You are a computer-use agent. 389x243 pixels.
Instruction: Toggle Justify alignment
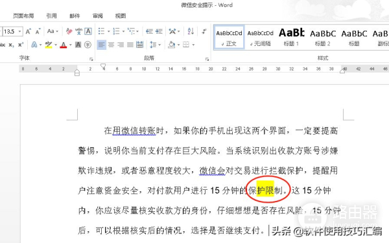pos(130,45)
